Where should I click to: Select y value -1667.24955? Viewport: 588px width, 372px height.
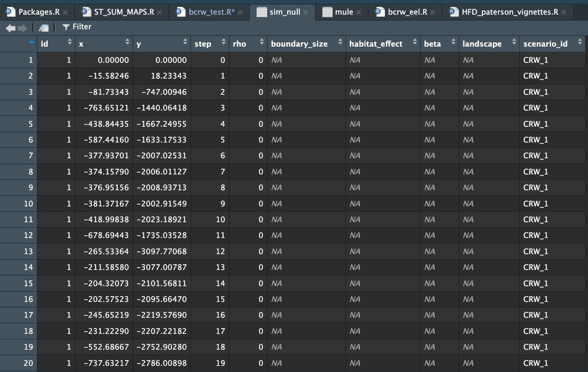click(x=162, y=124)
